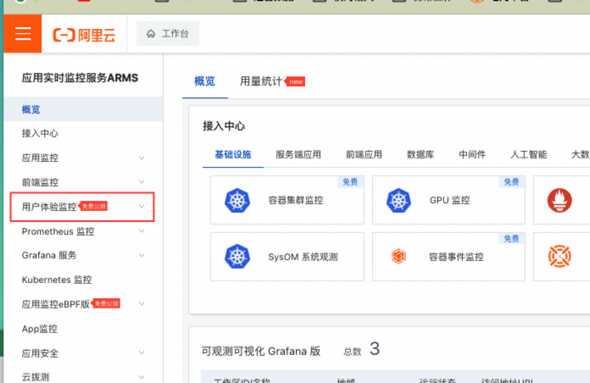Viewport: 590px width, 383px height.
Task: Click the Alibaba Cloud logo
Action: (84, 35)
